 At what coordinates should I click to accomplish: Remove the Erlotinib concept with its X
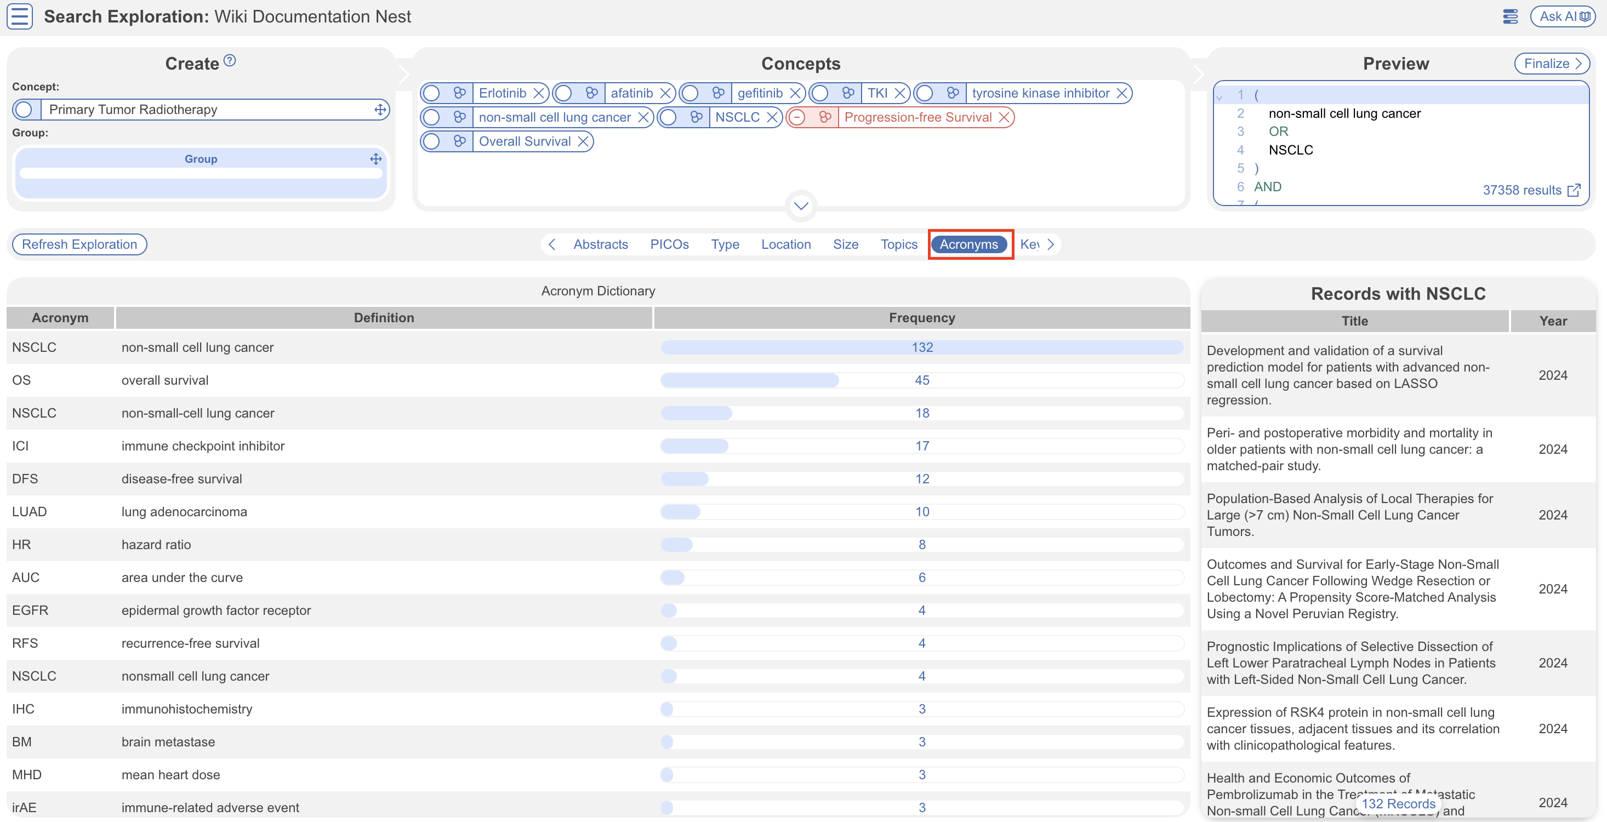coord(538,94)
